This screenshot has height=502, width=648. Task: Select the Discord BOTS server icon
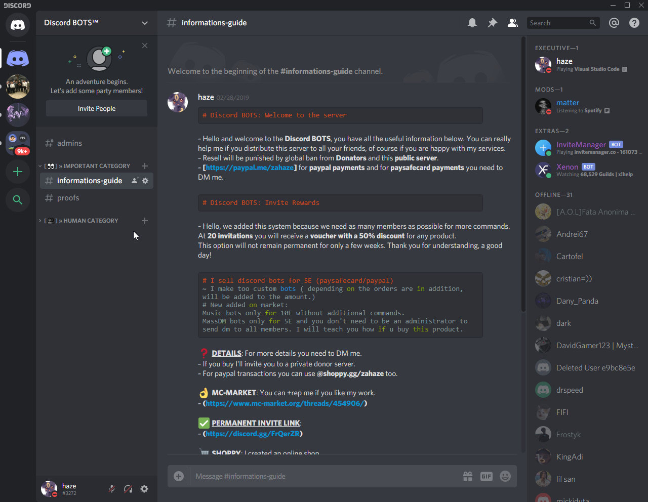tap(18, 59)
